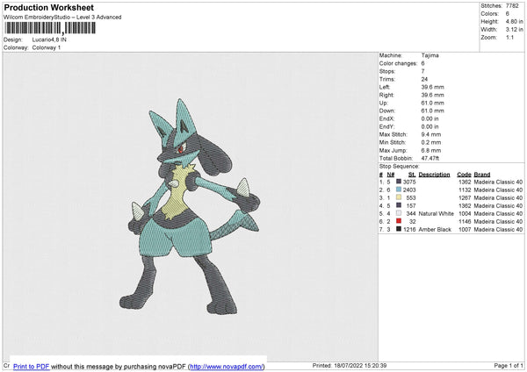
Task: Click Madeira Classic 40 in stop 6 row
Action: pos(498,222)
